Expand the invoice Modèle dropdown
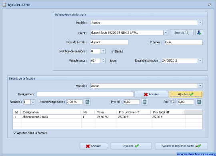This screenshot has width=216, height=156. (200, 86)
